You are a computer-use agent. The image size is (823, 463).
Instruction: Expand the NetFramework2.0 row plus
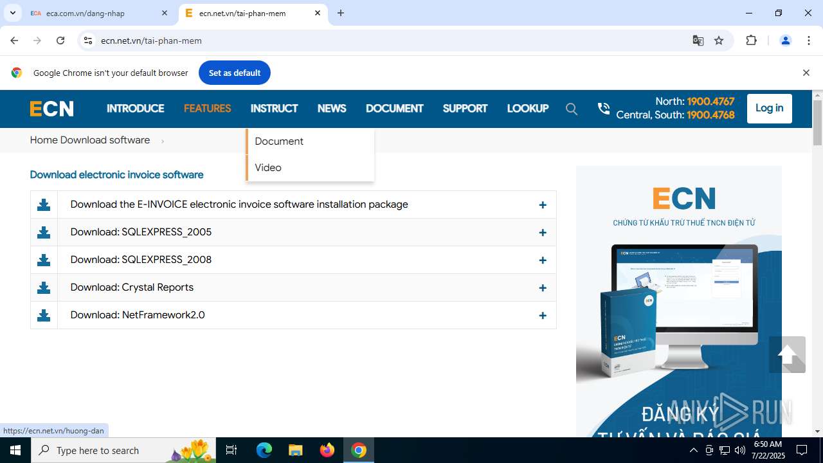click(x=543, y=316)
